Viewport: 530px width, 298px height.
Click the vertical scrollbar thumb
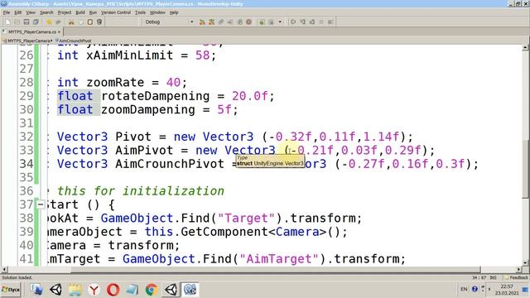tap(526, 168)
